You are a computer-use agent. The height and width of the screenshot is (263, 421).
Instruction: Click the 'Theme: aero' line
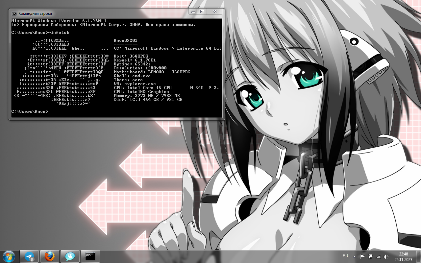pos(128,80)
